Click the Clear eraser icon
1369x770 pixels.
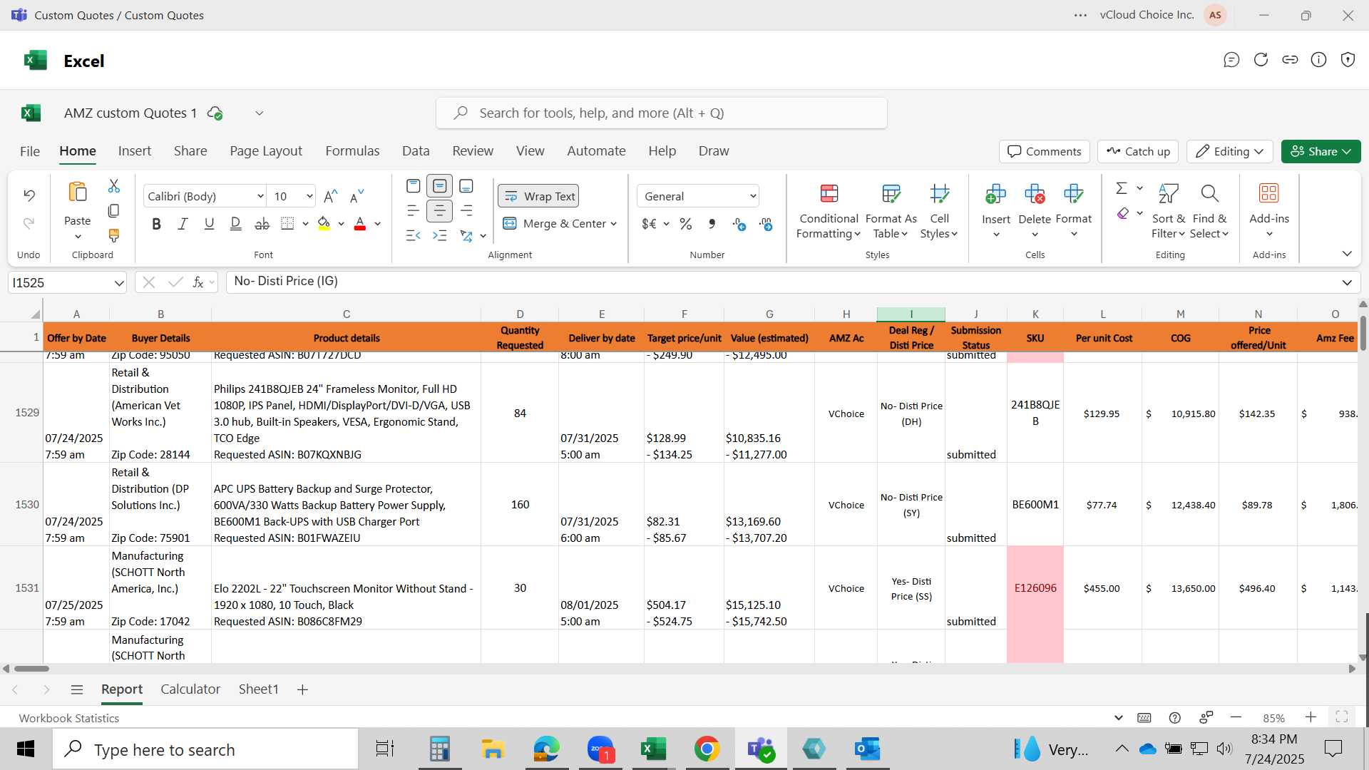click(1123, 213)
